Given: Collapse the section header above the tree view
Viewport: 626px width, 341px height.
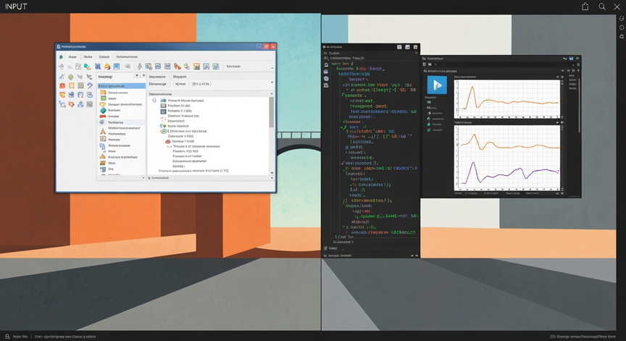Looking at the screenshot, I should 211,94.
